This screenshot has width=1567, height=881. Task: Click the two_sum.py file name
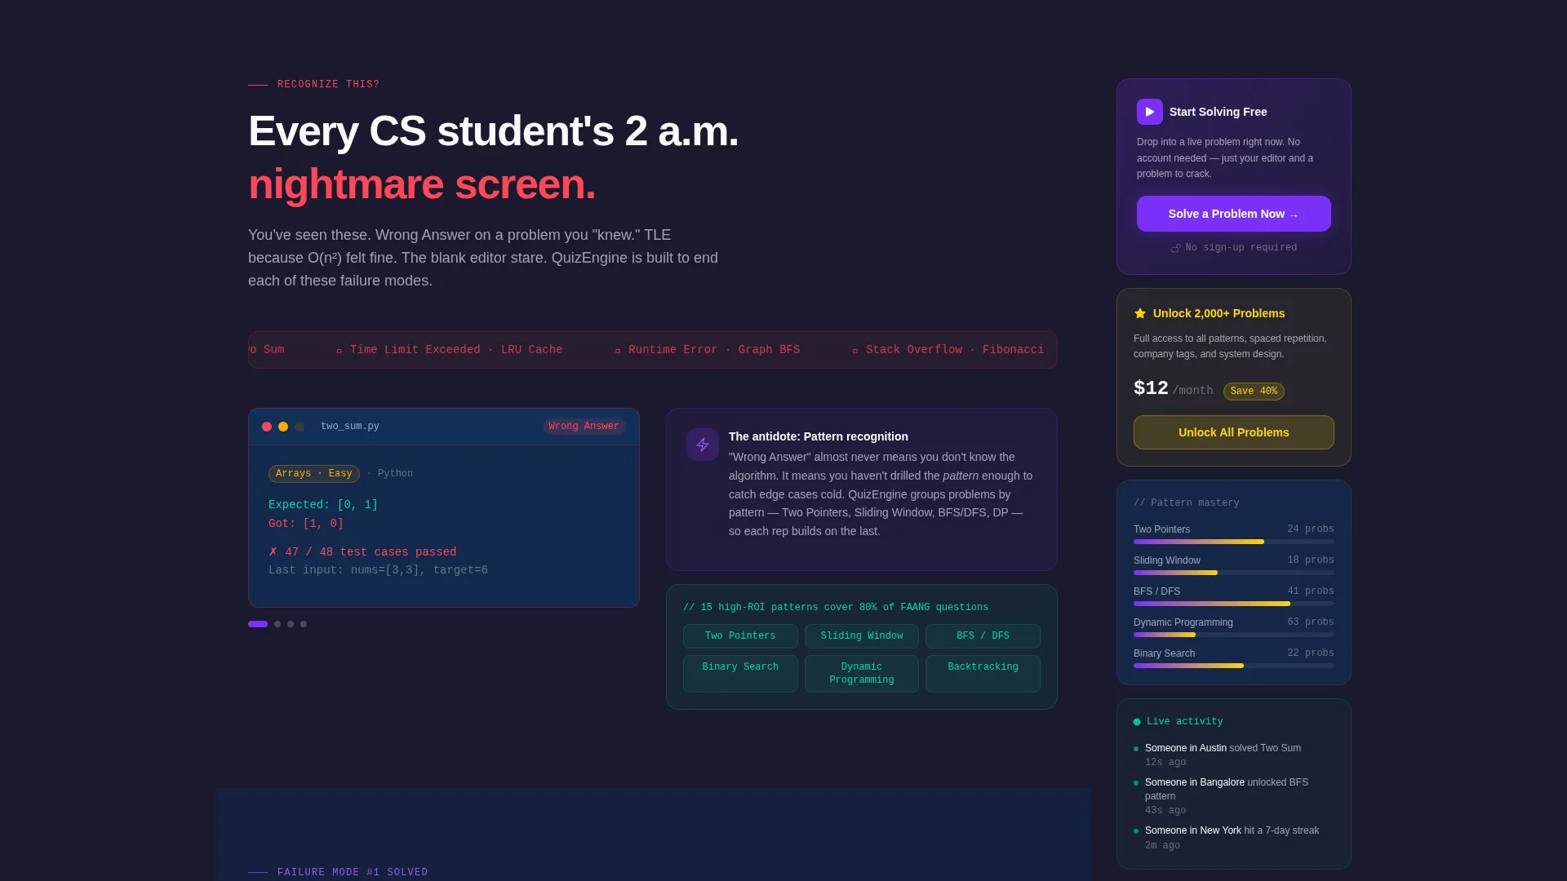(350, 427)
